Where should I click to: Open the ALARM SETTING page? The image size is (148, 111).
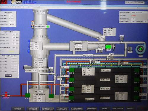pyautogui.click(x=77, y=109)
